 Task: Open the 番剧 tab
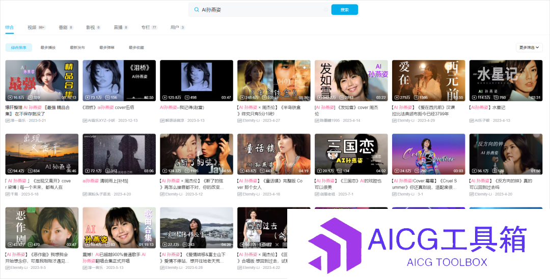click(66, 27)
